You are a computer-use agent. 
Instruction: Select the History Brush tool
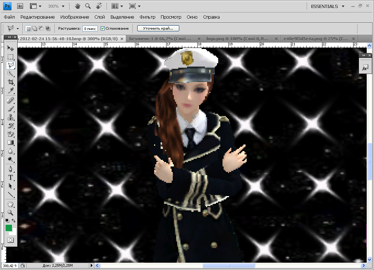11,126
